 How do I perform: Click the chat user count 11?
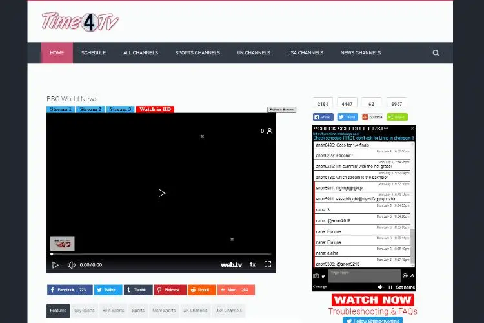point(390,287)
